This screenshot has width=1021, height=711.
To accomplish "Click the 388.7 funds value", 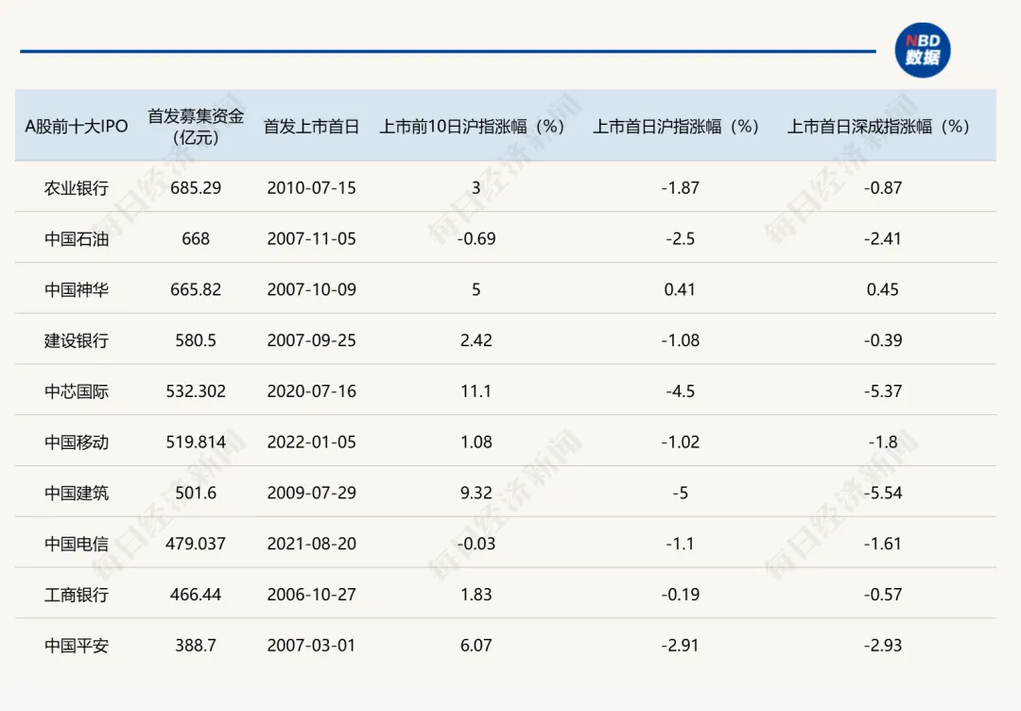I will point(196,645).
